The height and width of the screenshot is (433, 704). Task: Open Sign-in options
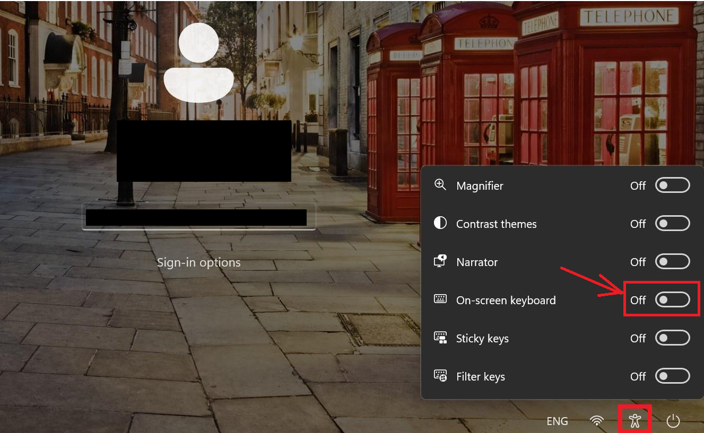pyautogui.click(x=199, y=263)
